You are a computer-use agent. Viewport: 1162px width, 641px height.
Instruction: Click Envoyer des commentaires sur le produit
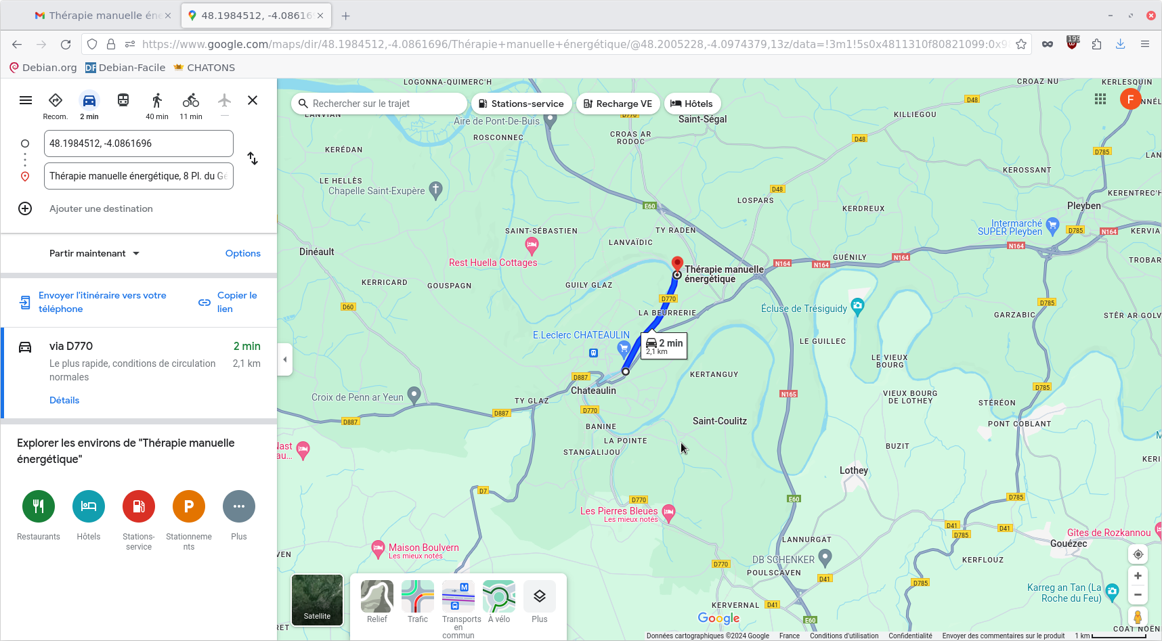coord(1003,636)
